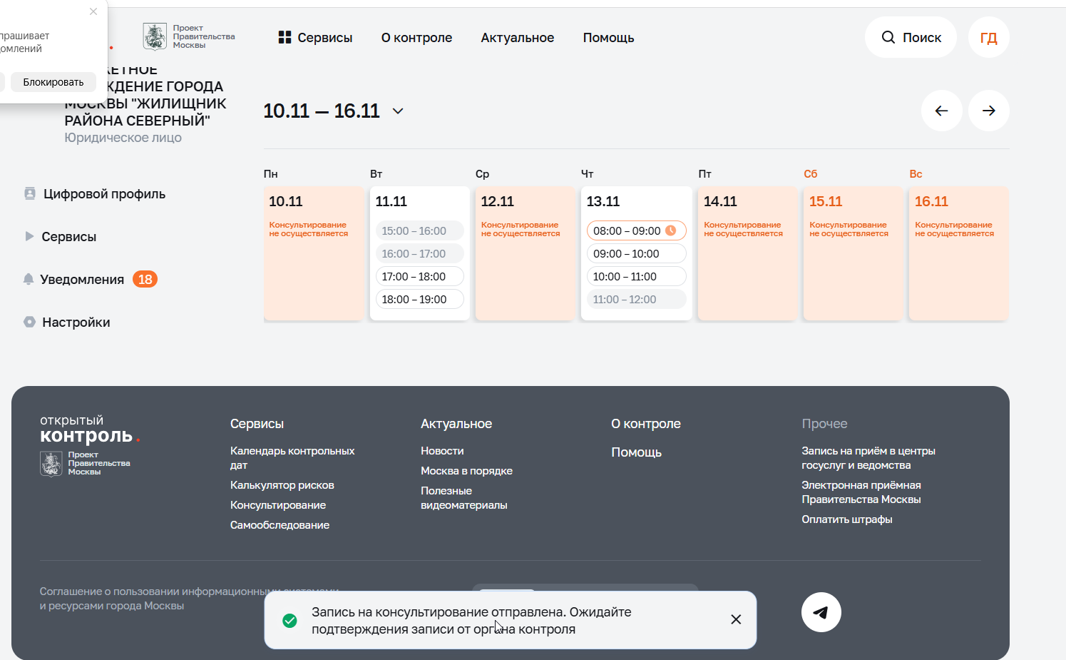Open Электронная приёмная Правительства Москвы link
This screenshot has width=1066, height=660.
[861, 492]
